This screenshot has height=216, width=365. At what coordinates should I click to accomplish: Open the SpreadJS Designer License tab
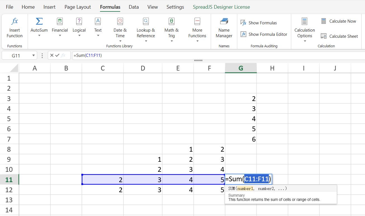point(221,7)
